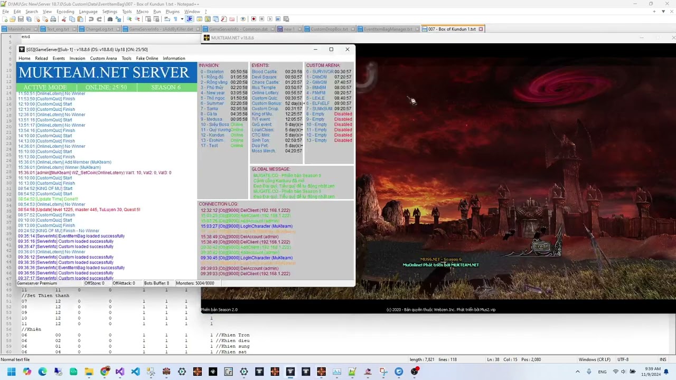676x380 pixels.
Task: Open Google Chrome from the taskbar
Action: tap(104, 372)
